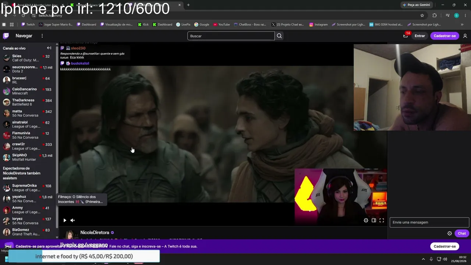
Task: Open the SkipNhO Mistfall Hunter channel
Action: tap(28, 158)
